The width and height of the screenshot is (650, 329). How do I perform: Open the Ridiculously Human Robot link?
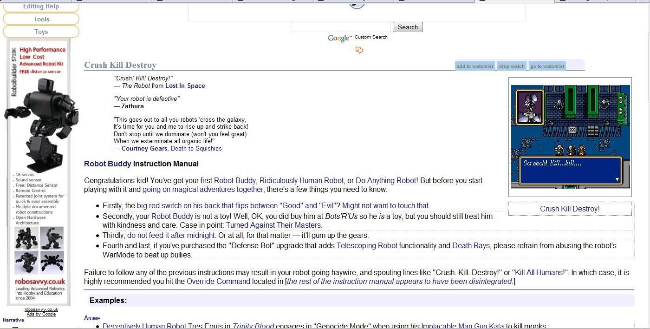coord(301,180)
